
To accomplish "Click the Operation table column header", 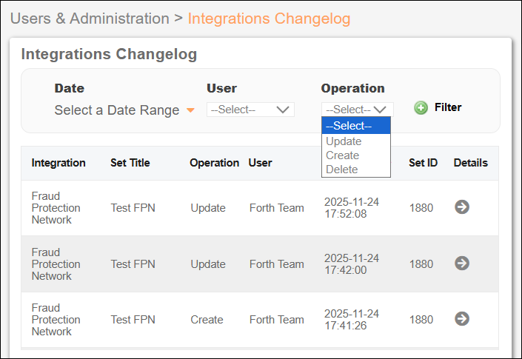I will coord(215,163).
